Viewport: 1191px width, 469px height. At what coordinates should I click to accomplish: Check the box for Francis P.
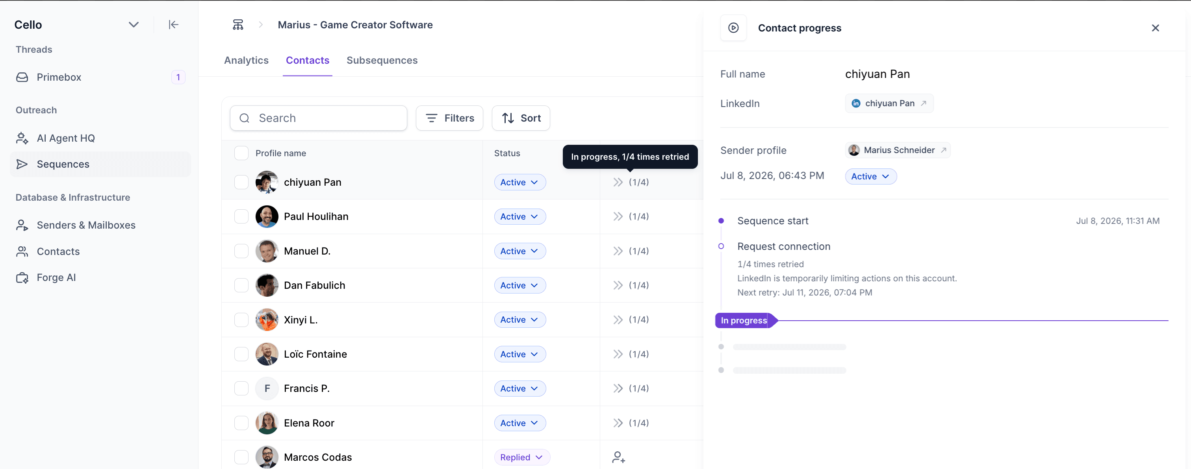pyautogui.click(x=241, y=388)
